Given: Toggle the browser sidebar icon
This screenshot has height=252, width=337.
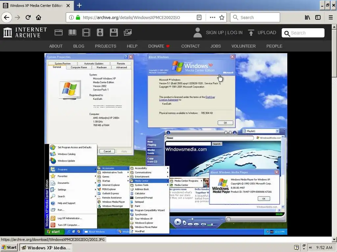Looking at the screenshot, I should pos(318,17).
